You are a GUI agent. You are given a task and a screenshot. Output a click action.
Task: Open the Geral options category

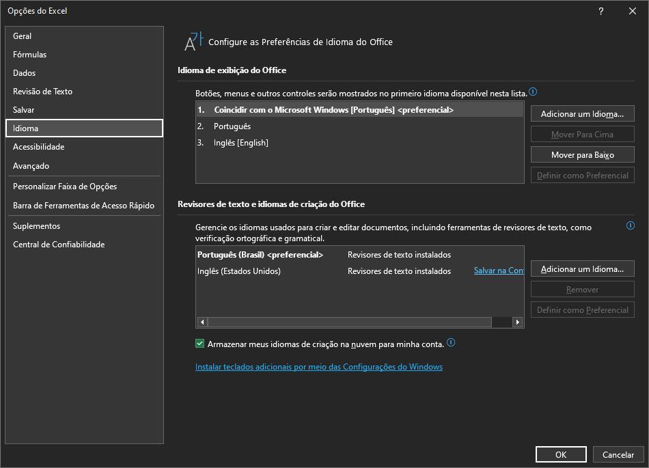tap(85, 36)
